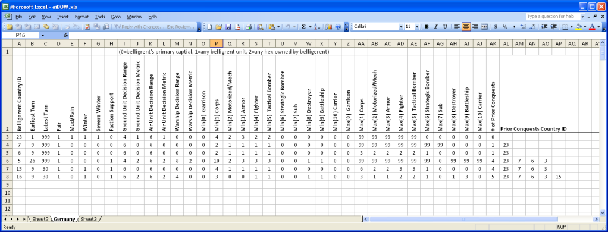The image size is (608, 232).
Task: Create a new blank workbook
Action: 209,27
